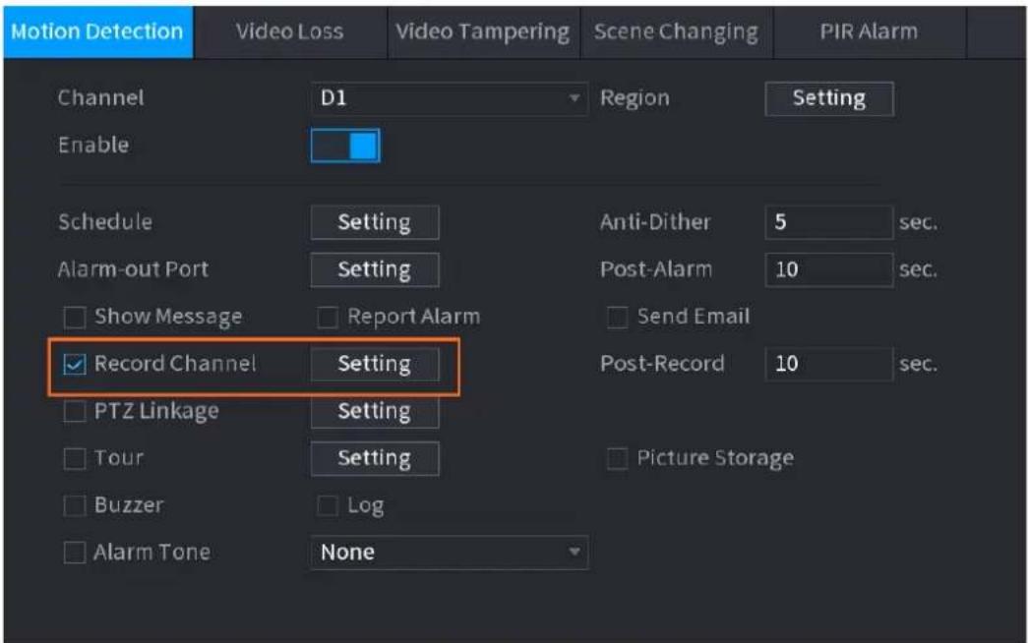Viewport: 1028px width, 643px height.
Task: Enable the Picture Storage checkbox
Action: (x=617, y=459)
